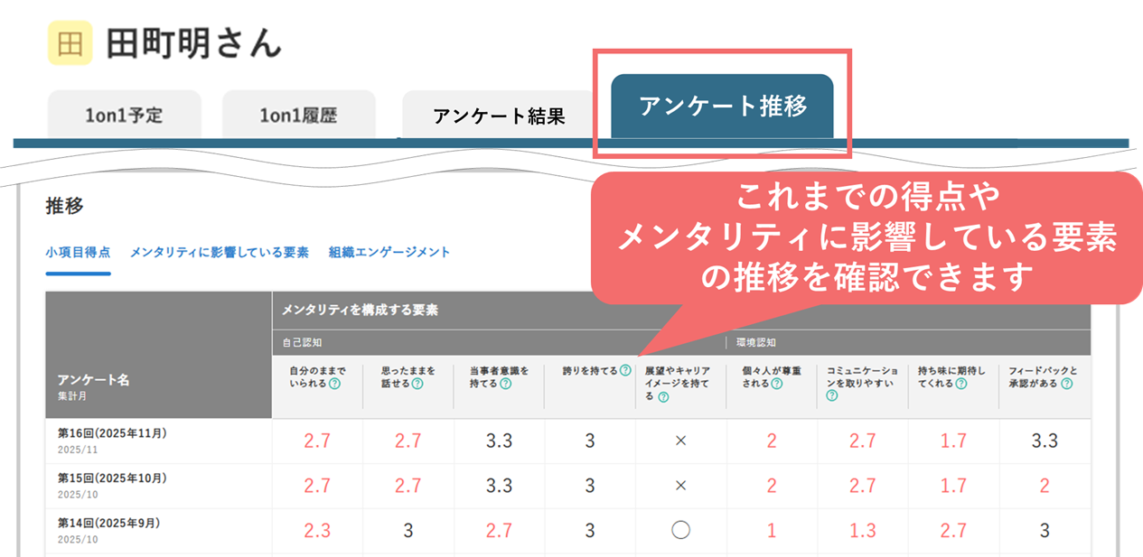Viewport: 1143px width, 557px height.
Task: Open help icon for 展望やキャリアイメージを持てる
Action: (x=663, y=397)
